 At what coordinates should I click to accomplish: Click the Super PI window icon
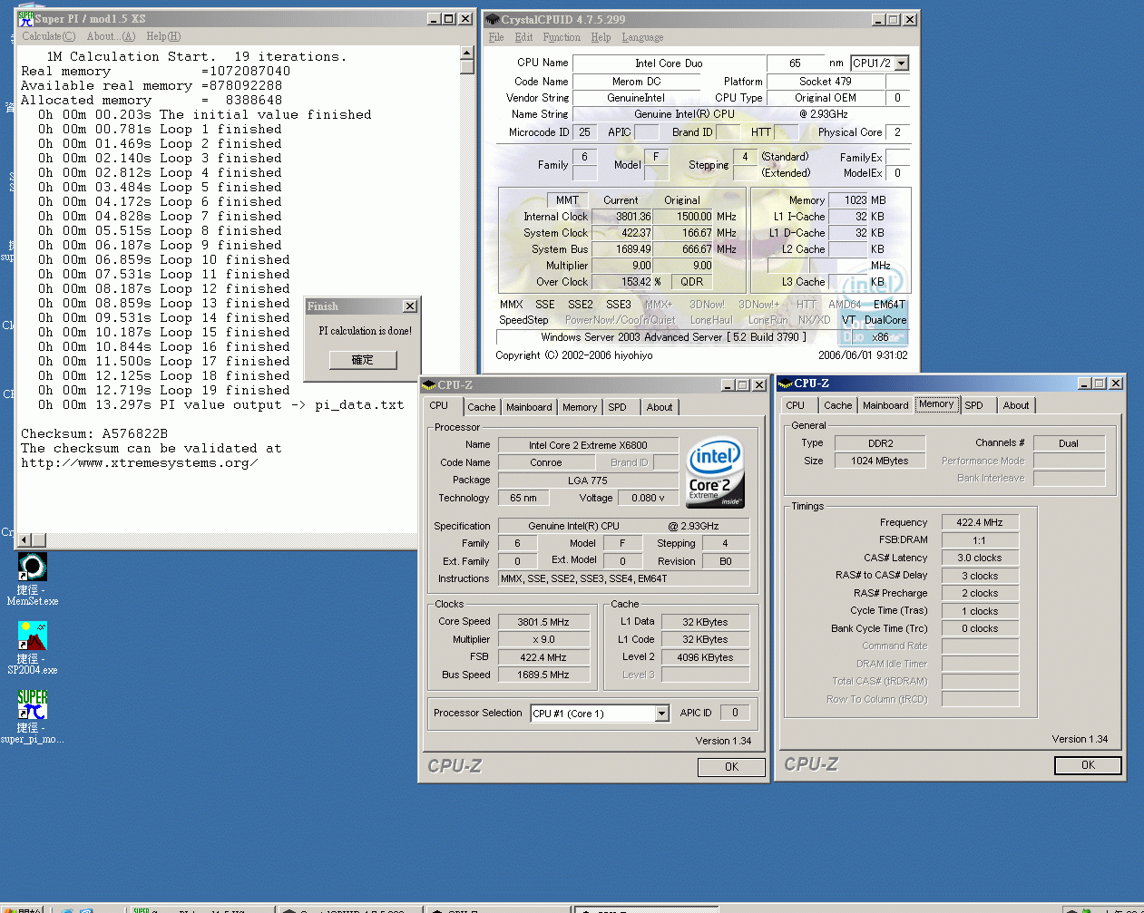24,18
